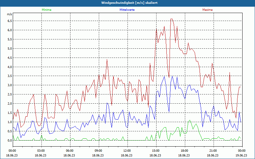Click the chart title "Windgeschwindigkeit [m/s] skaliert"
Image resolution: width=255 pixels, height=159 pixels.
[129, 3]
